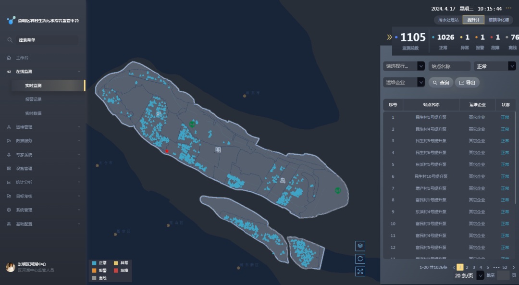Click the 工作台 house icon
This screenshot has height=285, width=519.
tap(9, 58)
